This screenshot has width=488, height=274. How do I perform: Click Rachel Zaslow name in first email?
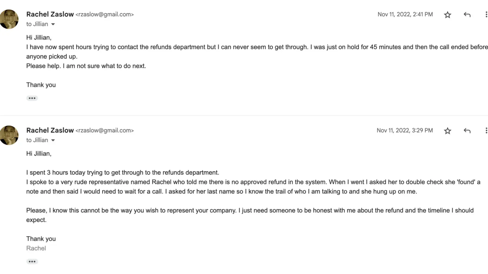click(x=50, y=14)
